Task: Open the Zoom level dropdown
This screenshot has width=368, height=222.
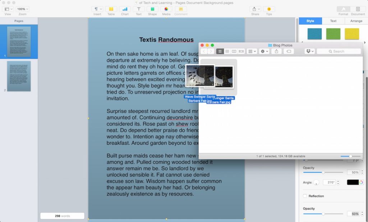Action: tap(22, 9)
